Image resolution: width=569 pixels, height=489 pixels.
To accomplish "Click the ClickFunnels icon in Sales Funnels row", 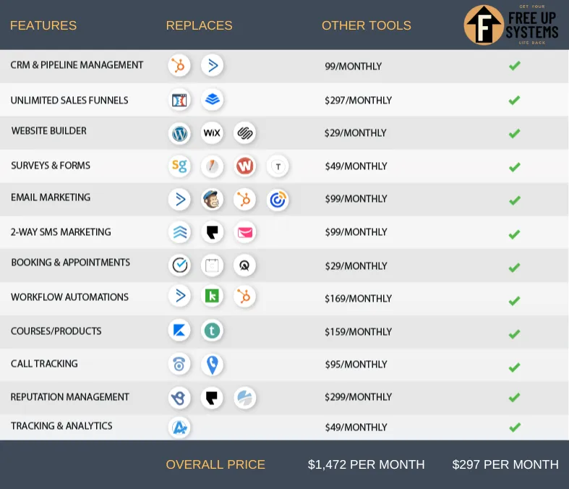I will tap(179, 100).
